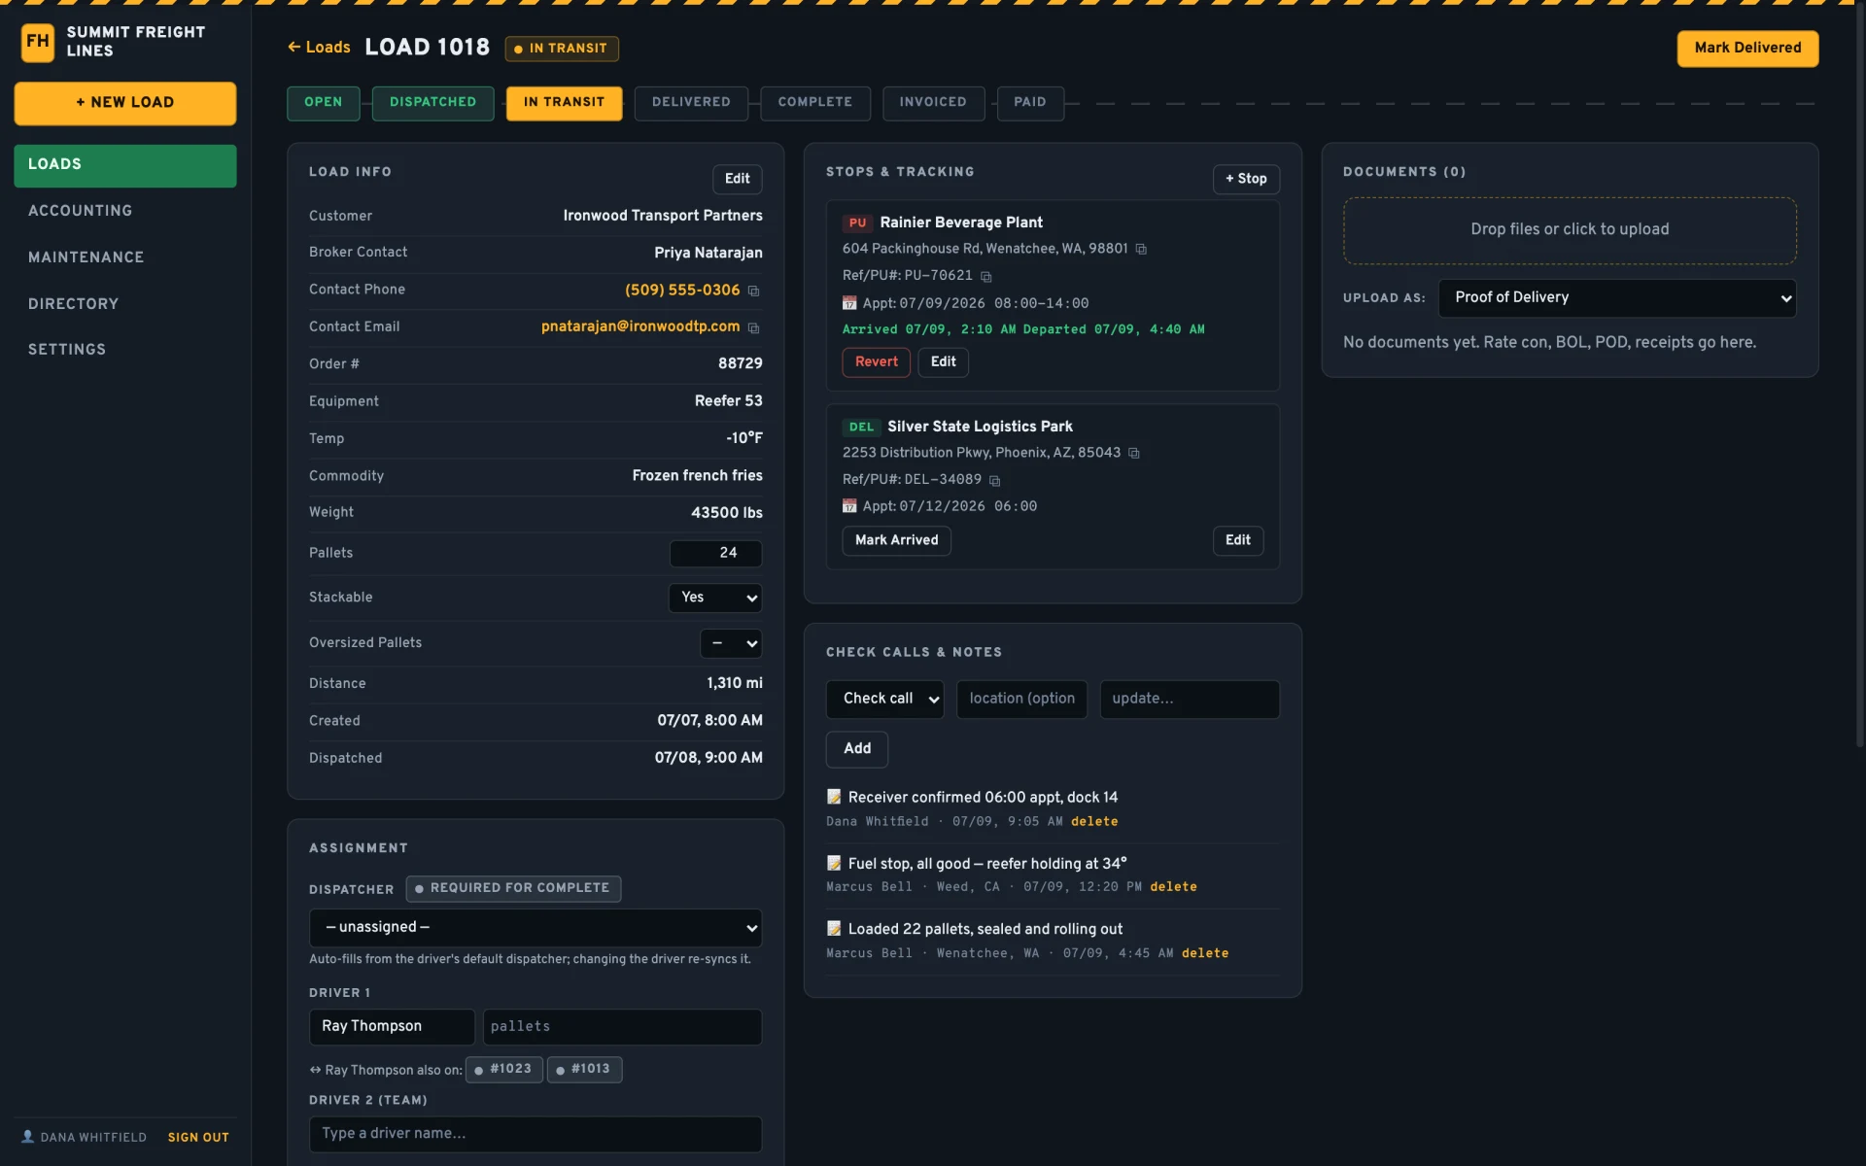Click the page vertical scrollbar

pos(1859,379)
